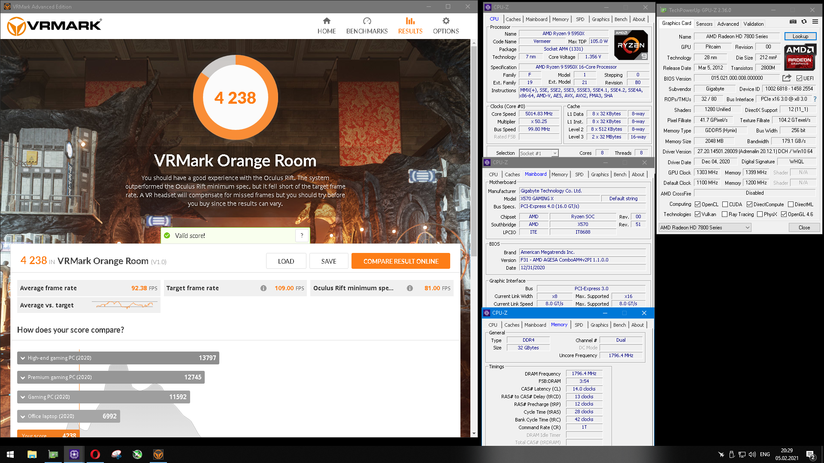The width and height of the screenshot is (824, 463).
Task: Open the VRMark taskbar icon
Action: [158, 454]
